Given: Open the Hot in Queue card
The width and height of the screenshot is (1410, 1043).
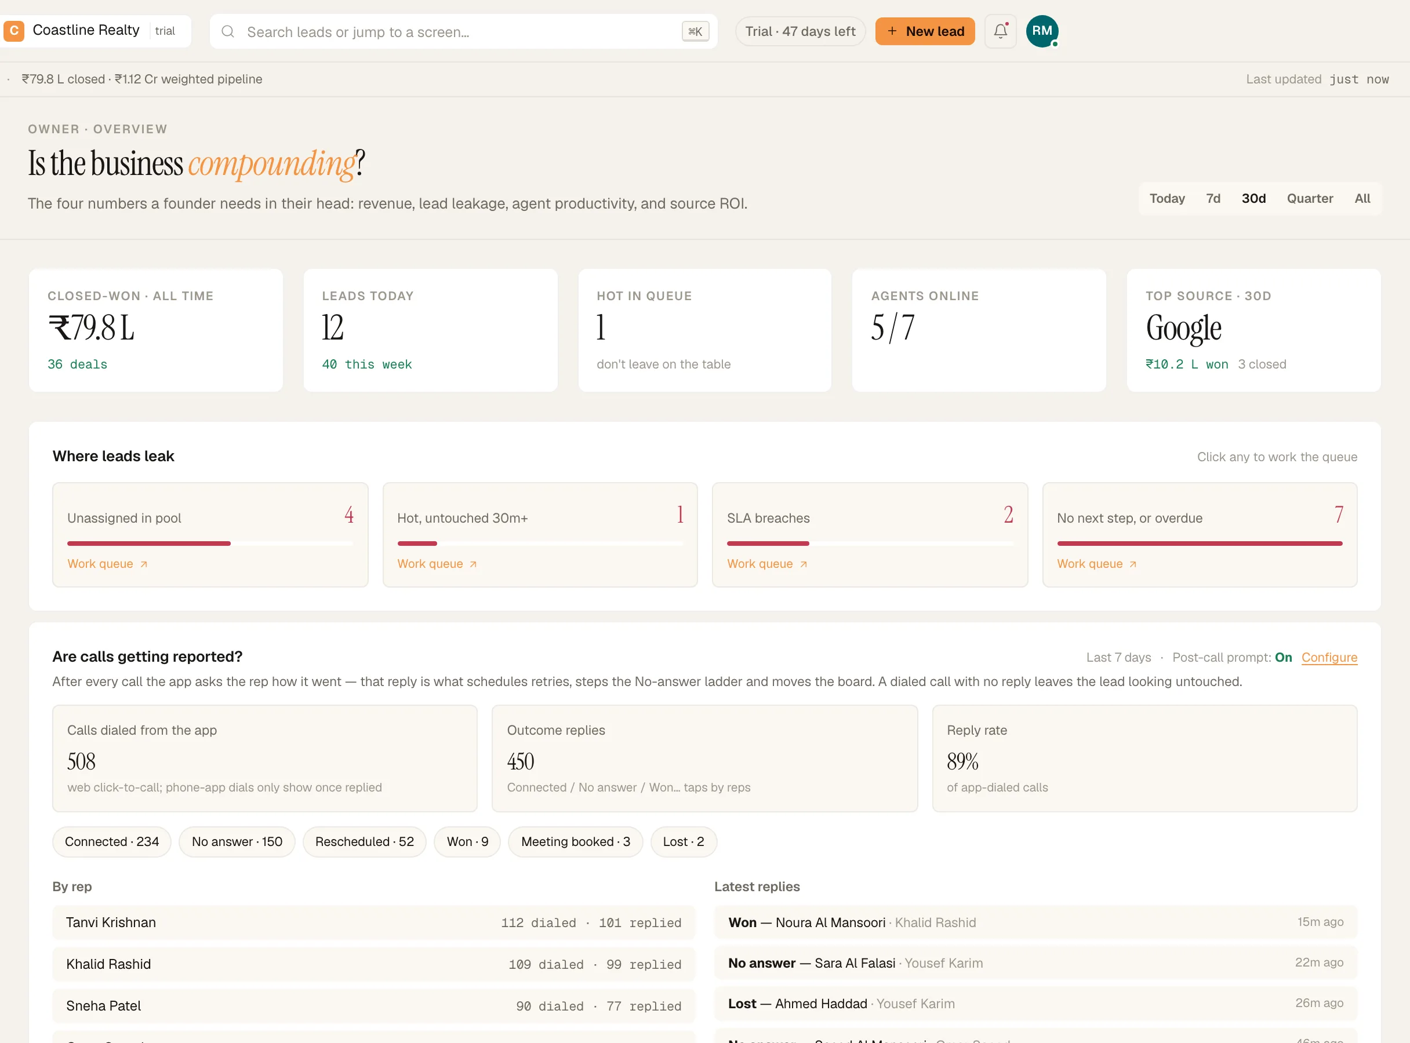Looking at the screenshot, I should (x=705, y=330).
